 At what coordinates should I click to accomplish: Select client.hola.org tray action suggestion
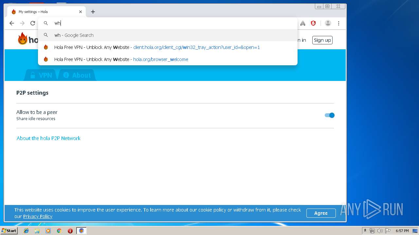click(x=168, y=47)
